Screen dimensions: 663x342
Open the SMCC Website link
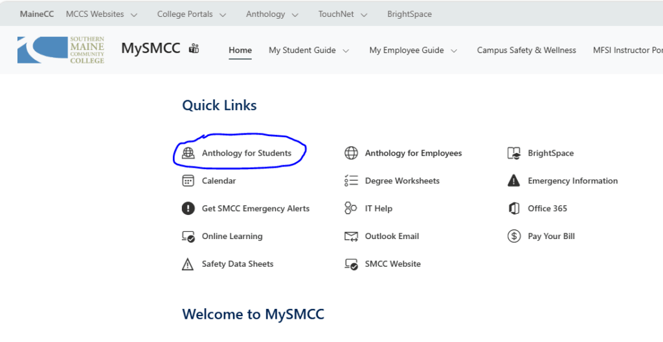(x=393, y=264)
